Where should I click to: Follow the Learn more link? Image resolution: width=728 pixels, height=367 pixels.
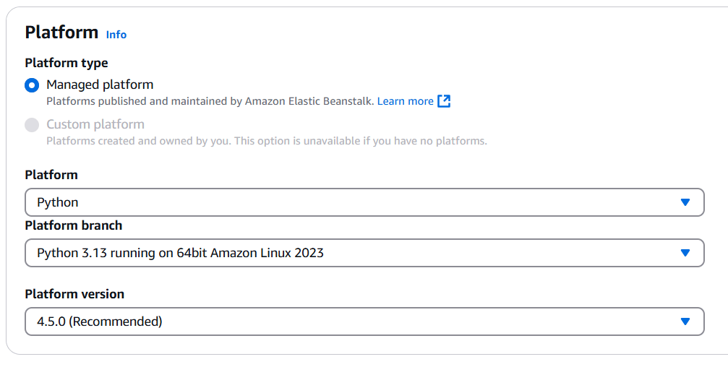[x=405, y=101]
